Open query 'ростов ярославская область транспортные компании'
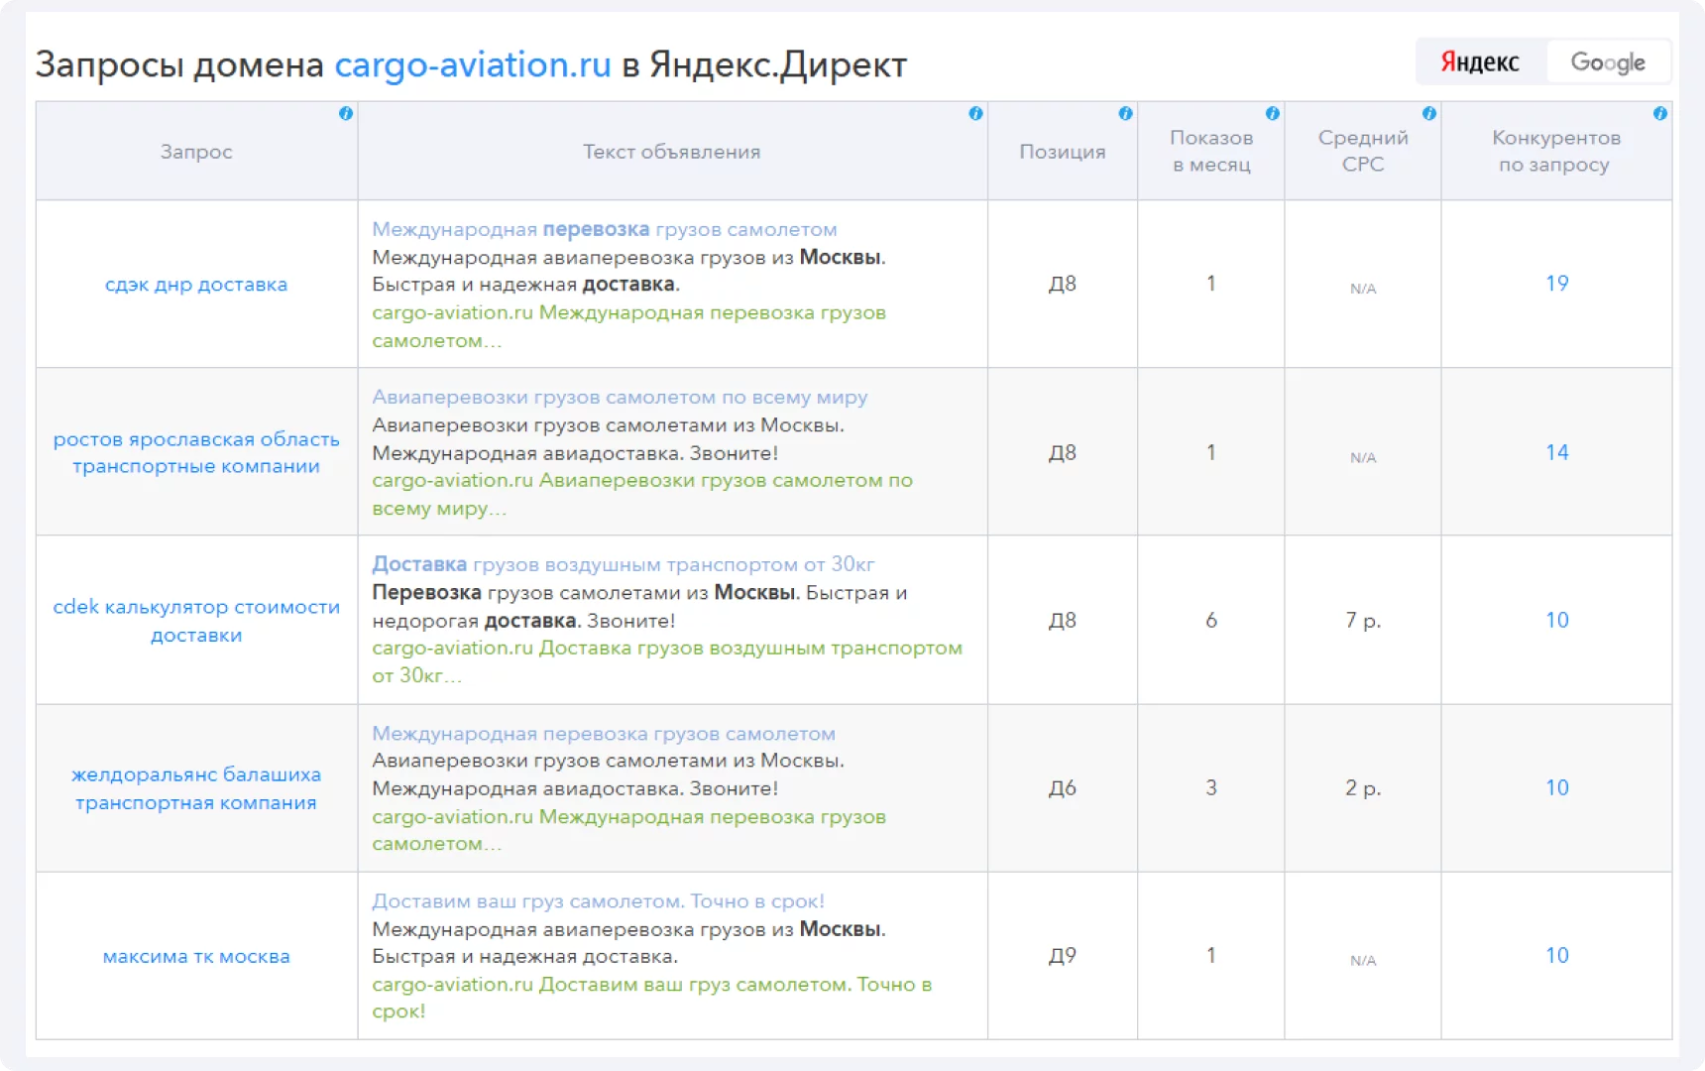Image resolution: width=1705 pixels, height=1071 pixels. 196,452
